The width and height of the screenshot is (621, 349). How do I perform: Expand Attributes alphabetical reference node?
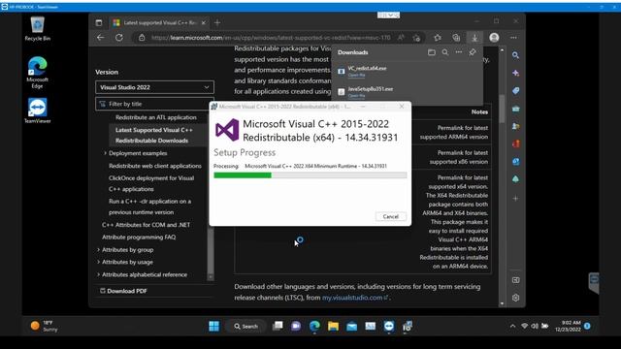[98, 274]
